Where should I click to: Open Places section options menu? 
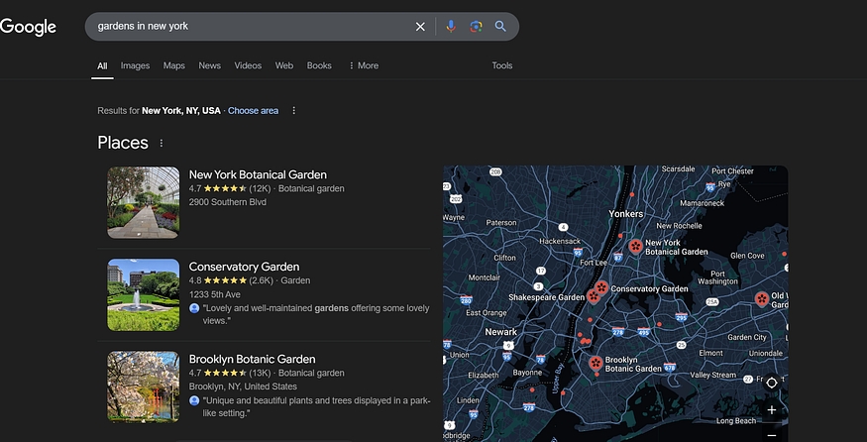(162, 143)
